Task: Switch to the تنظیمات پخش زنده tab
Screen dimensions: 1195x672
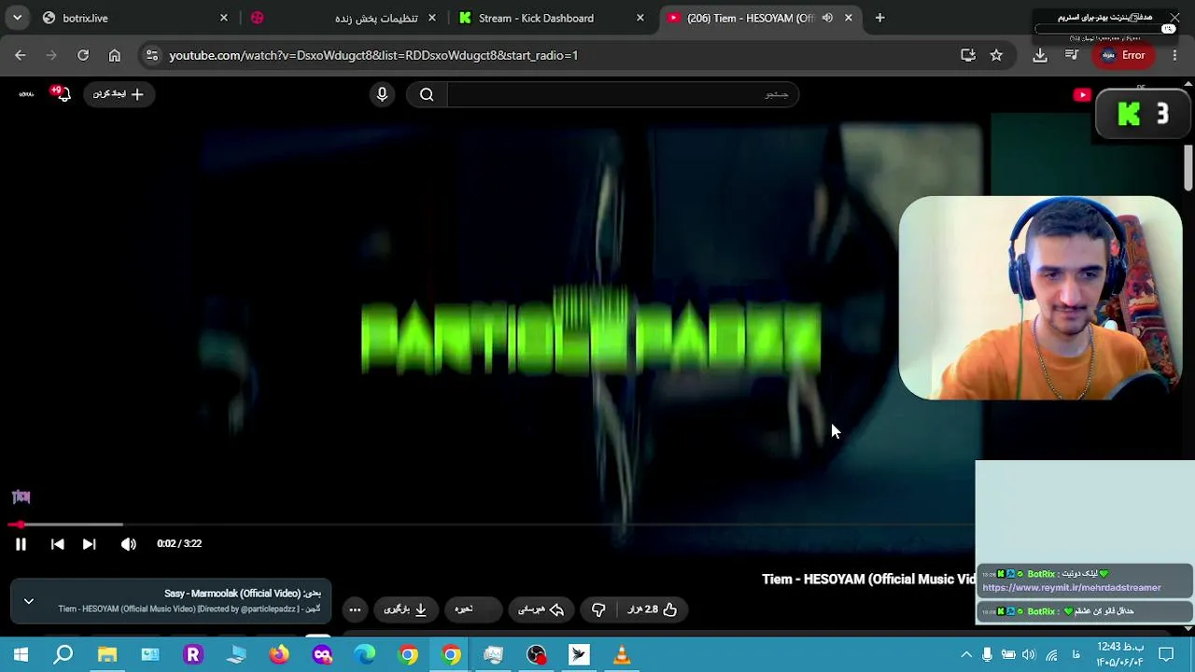Action: (x=344, y=18)
